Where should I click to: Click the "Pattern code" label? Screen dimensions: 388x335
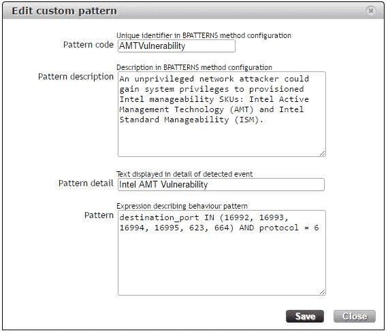point(88,45)
